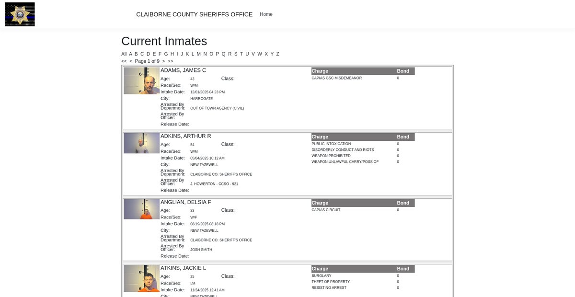Viewport: 575px width, 297px height.
Task: Filter inmates by letter F
Action: tap(160, 54)
